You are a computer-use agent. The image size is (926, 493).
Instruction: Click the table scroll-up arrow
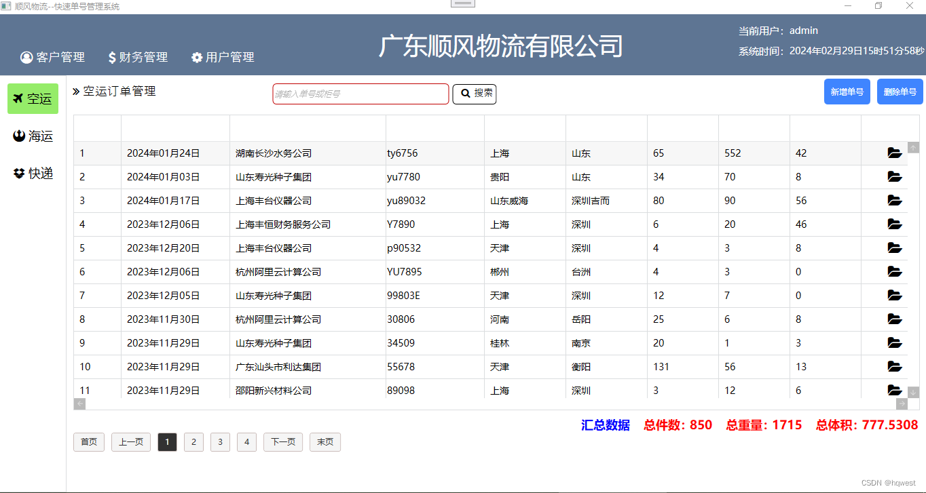pos(913,147)
